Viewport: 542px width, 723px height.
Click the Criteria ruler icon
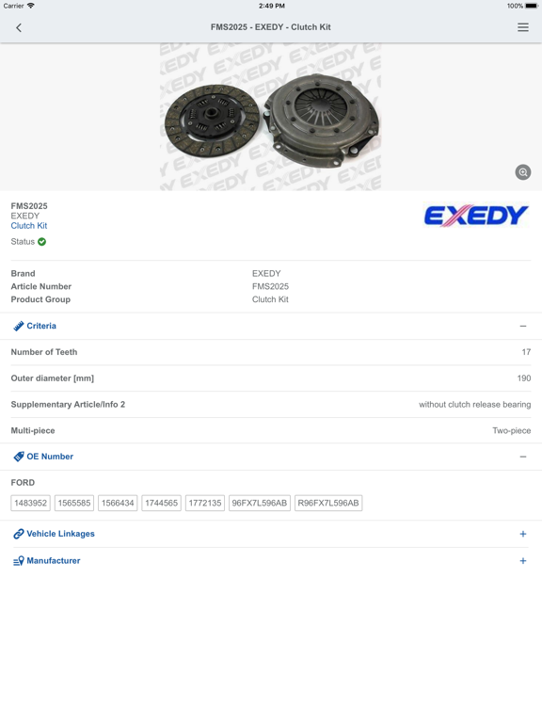coord(19,326)
